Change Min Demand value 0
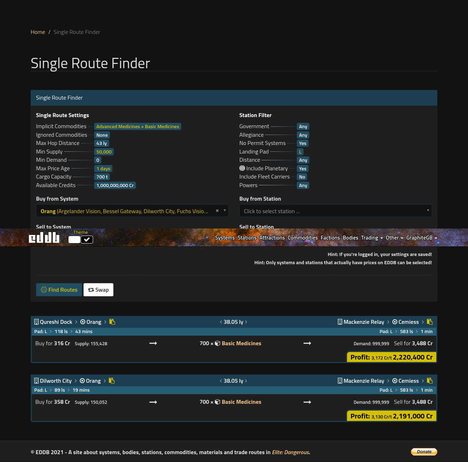Viewport: 468px width, 462px height. point(98,160)
